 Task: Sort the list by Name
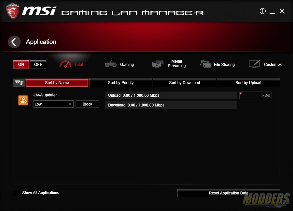tap(57, 83)
